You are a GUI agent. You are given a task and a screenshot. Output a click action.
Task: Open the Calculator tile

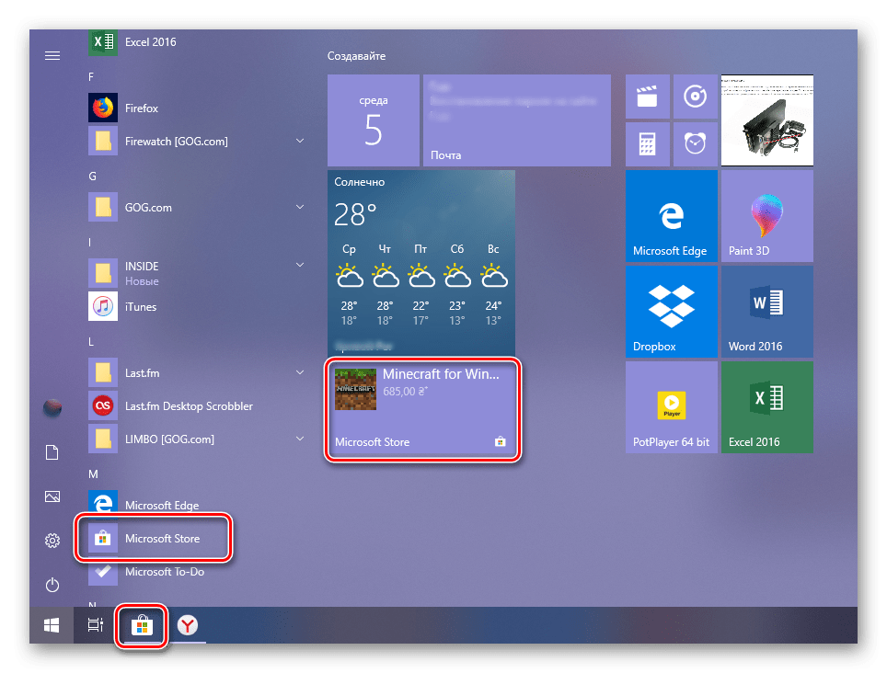tap(647, 144)
